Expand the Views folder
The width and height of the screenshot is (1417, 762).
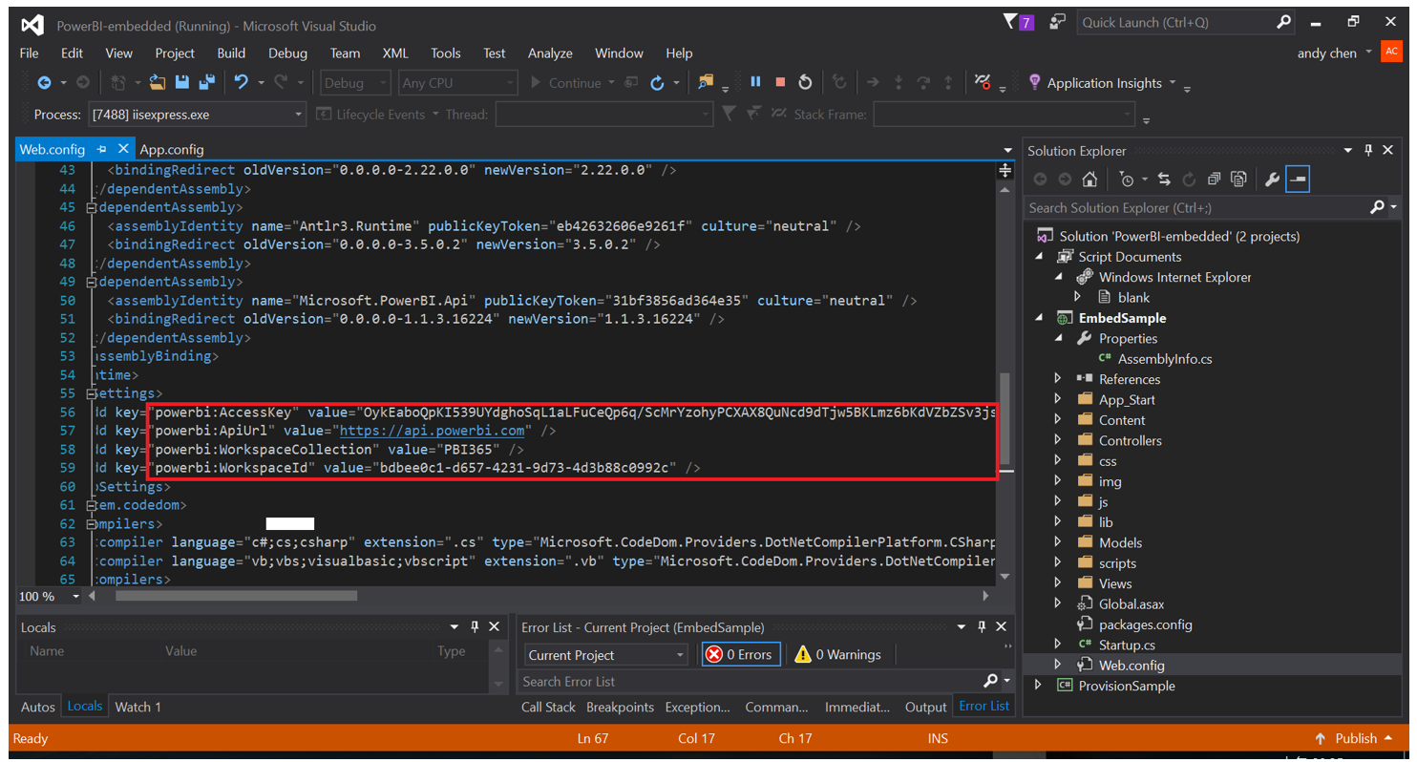click(x=1058, y=582)
